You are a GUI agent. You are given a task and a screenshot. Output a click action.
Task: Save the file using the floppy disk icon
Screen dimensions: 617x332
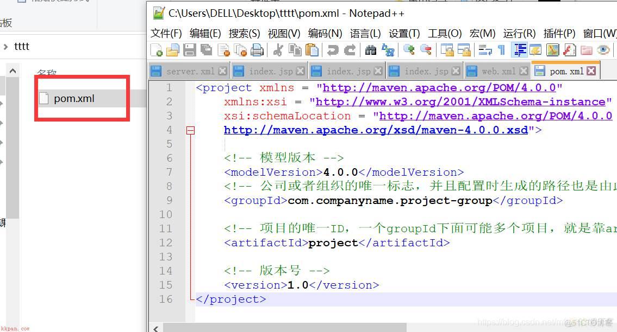click(190, 50)
